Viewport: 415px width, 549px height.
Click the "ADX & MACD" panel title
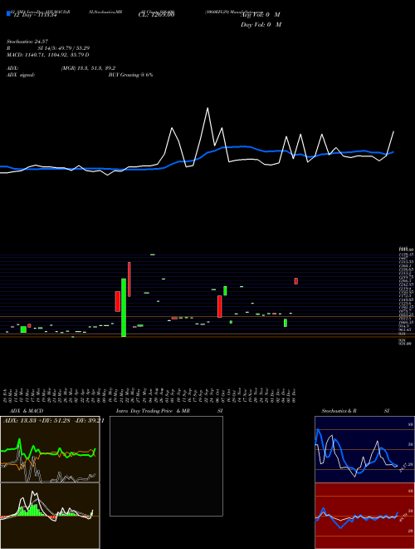[27, 411]
